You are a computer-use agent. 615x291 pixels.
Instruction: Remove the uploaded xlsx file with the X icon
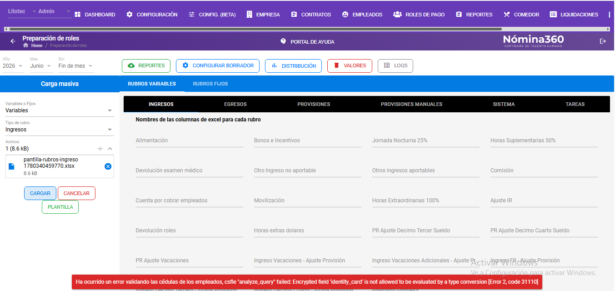(108, 166)
